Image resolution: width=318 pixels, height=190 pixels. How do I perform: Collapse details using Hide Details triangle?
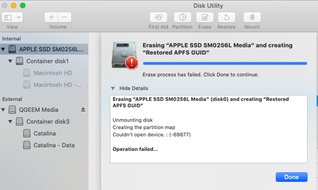point(113,88)
